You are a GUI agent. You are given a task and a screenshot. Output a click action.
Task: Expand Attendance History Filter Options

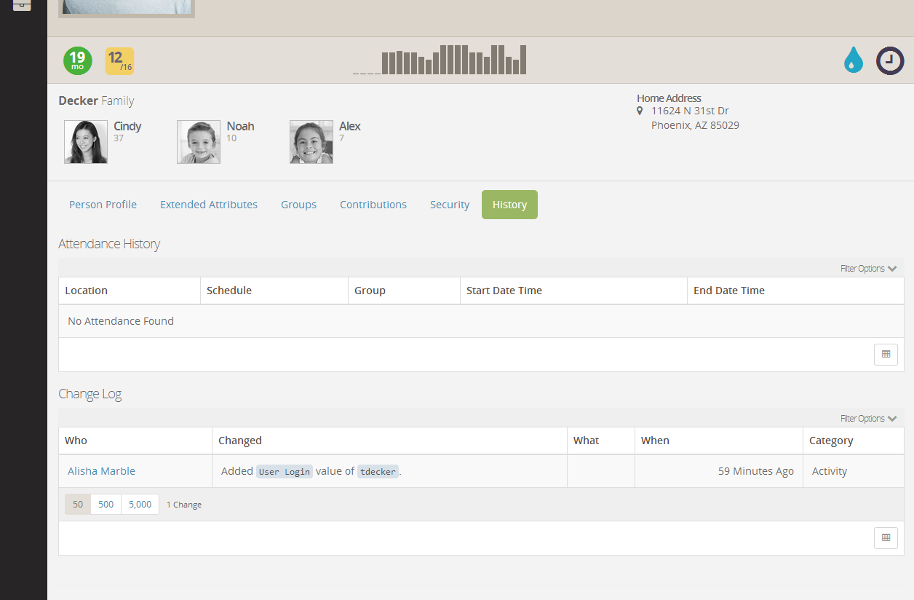coord(868,269)
